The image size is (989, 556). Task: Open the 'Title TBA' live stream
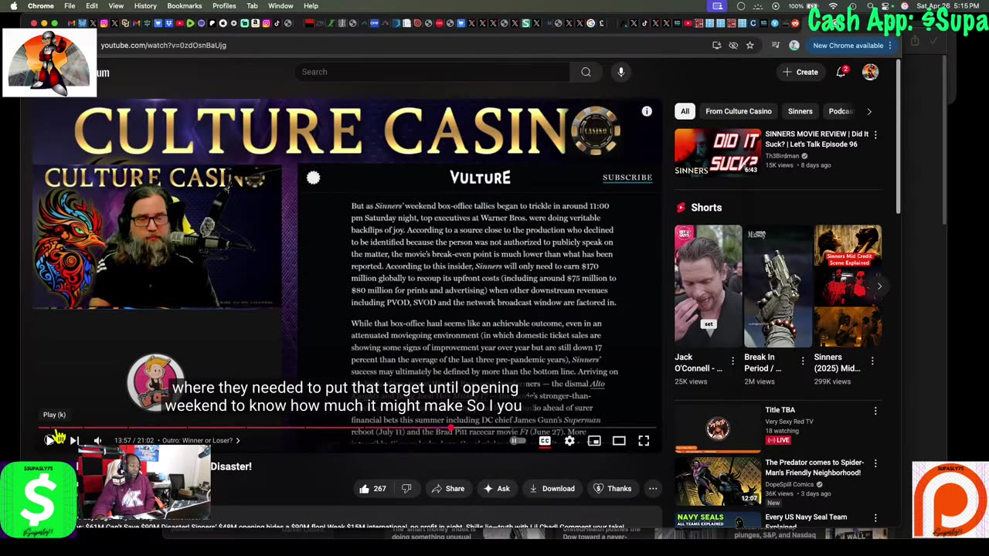pos(717,428)
